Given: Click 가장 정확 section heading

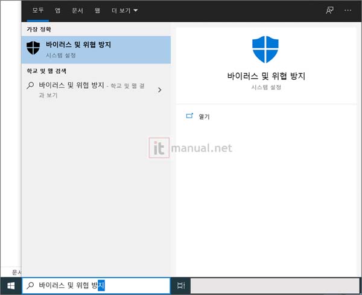Looking at the screenshot, I should pos(39,30).
